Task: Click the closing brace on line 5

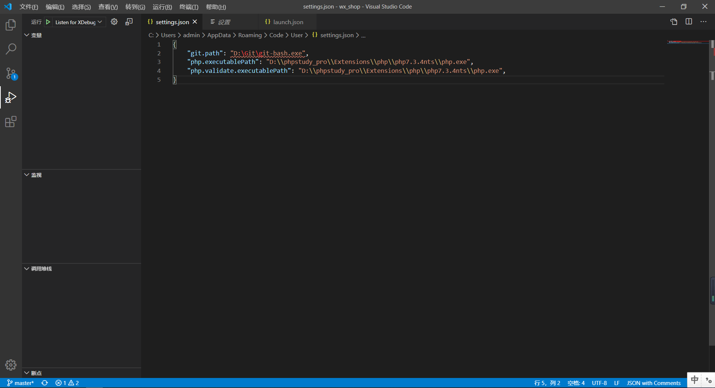Action: 174,80
